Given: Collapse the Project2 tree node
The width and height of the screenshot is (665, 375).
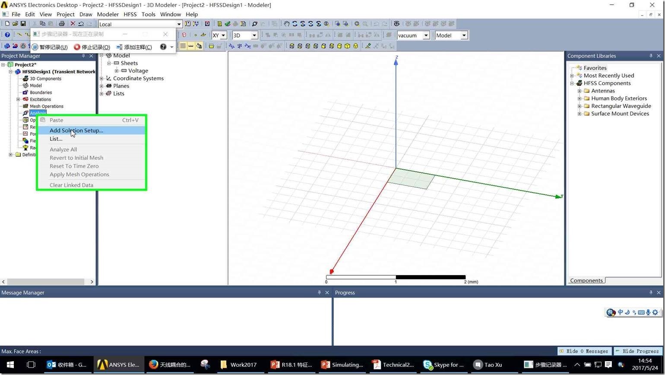Looking at the screenshot, I should click(3, 65).
